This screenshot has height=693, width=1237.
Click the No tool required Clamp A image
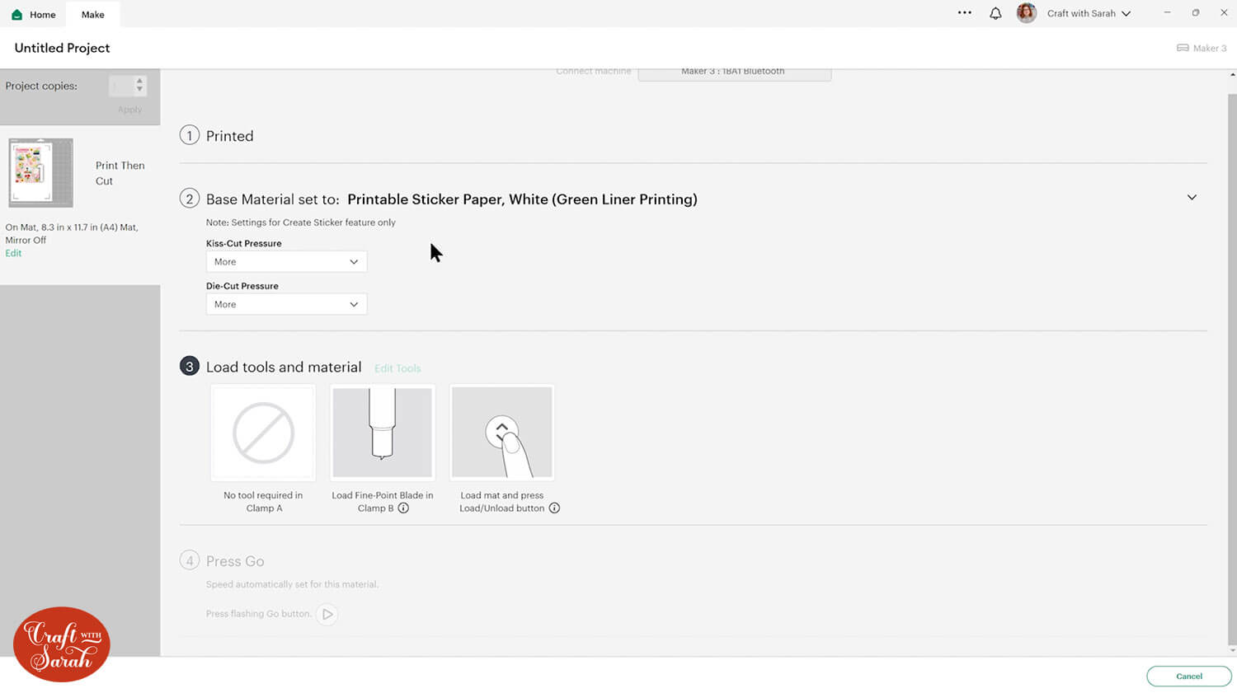pyautogui.click(x=263, y=433)
